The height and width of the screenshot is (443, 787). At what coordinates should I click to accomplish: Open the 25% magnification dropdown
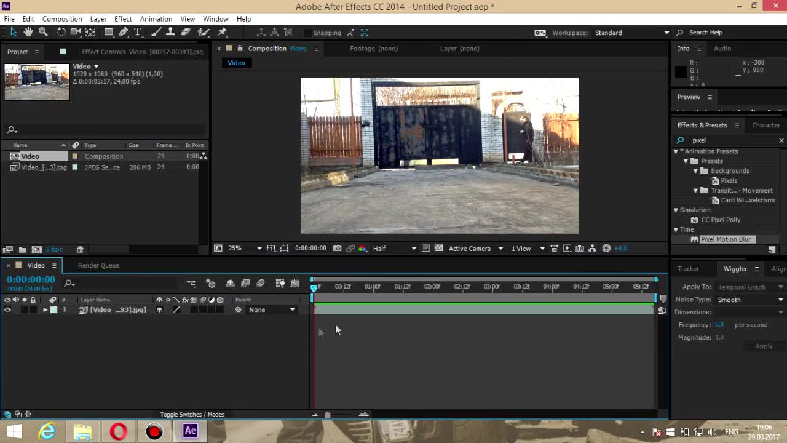coord(244,248)
